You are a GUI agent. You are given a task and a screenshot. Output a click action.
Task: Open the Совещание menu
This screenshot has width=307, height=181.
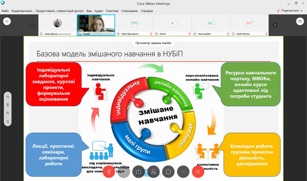(130, 11)
